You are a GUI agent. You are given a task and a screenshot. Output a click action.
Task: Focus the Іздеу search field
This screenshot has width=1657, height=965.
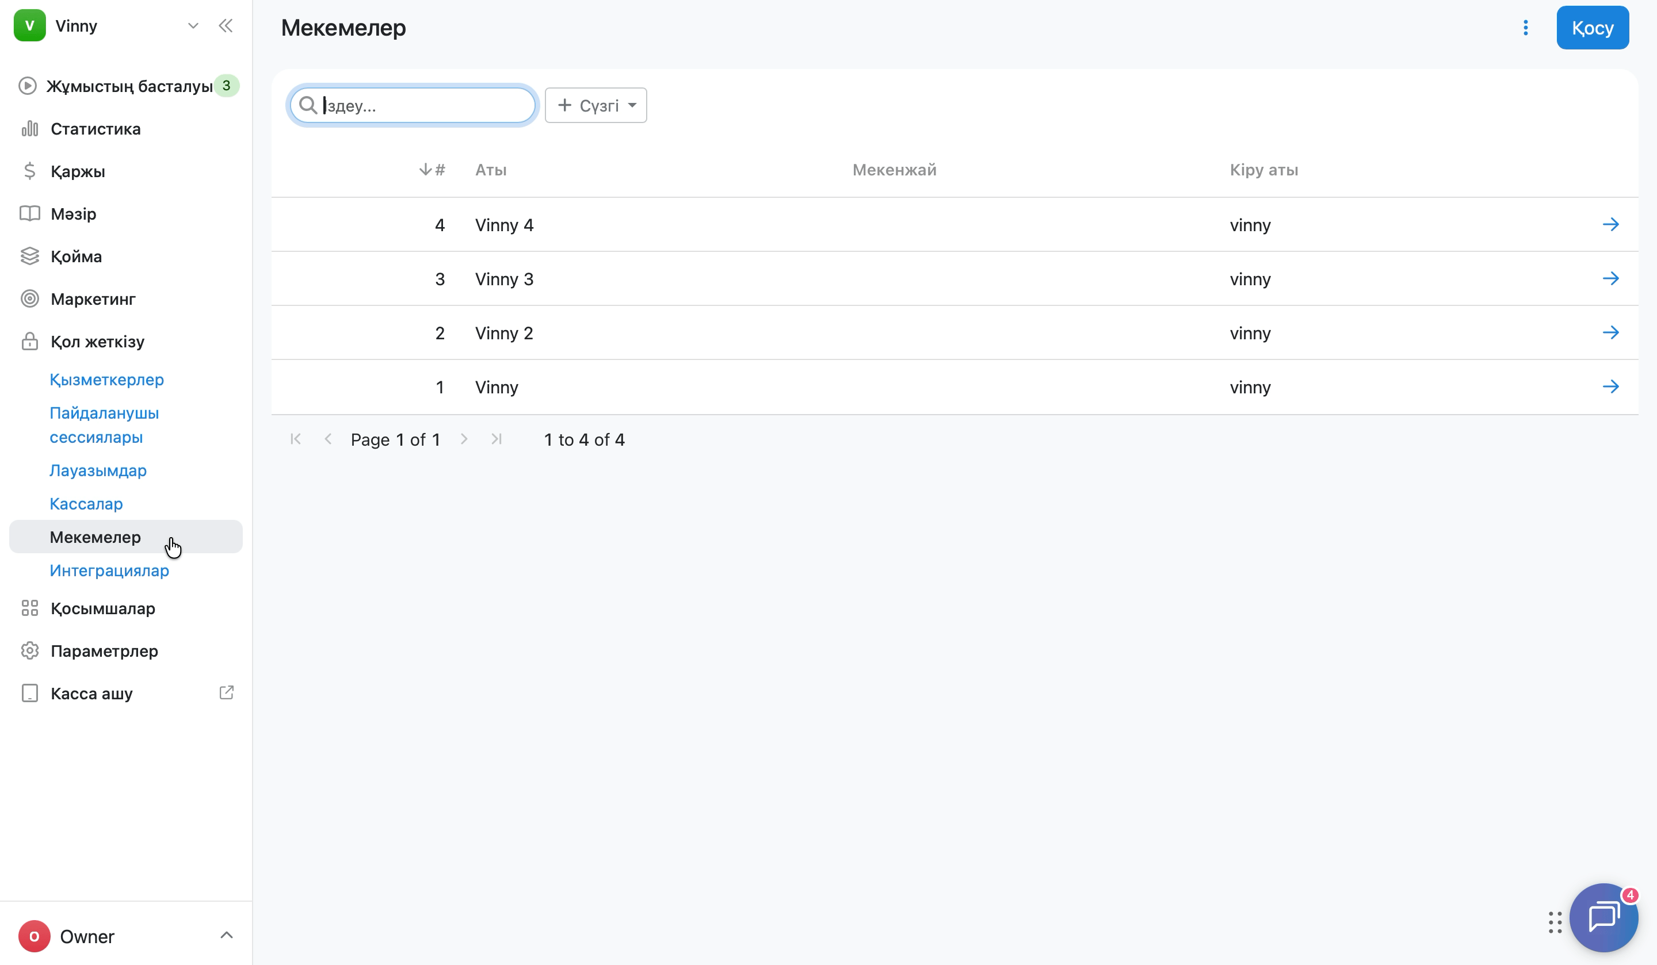point(413,105)
